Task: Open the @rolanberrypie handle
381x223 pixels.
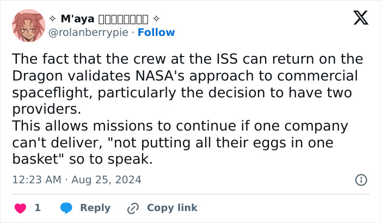Action: pyautogui.click(x=89, y=33)
